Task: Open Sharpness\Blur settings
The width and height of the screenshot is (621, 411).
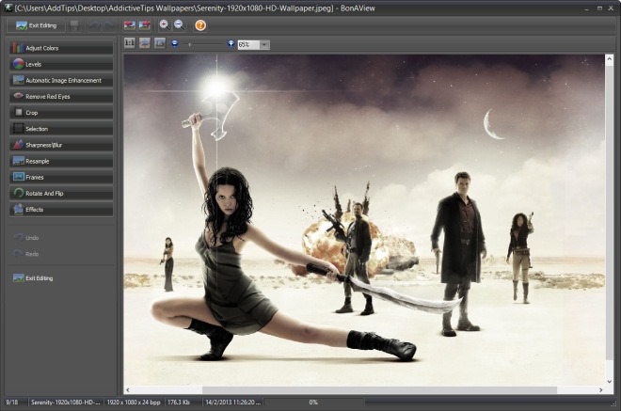Action: click(x=61, y=145)
